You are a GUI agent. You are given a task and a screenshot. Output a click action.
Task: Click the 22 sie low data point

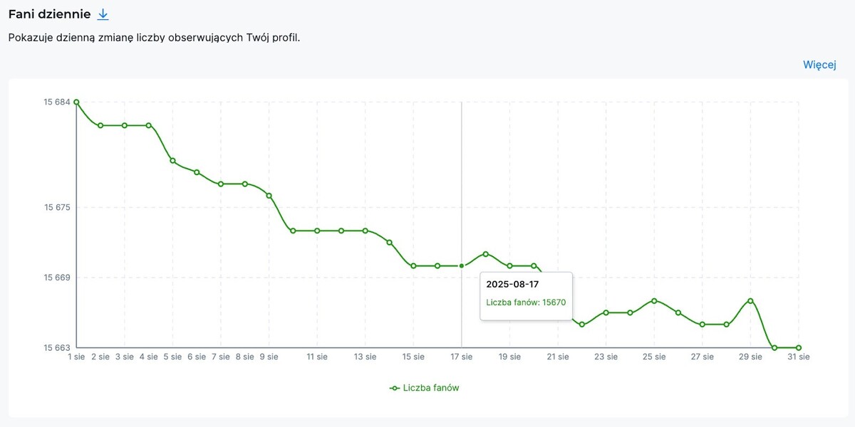582,325
